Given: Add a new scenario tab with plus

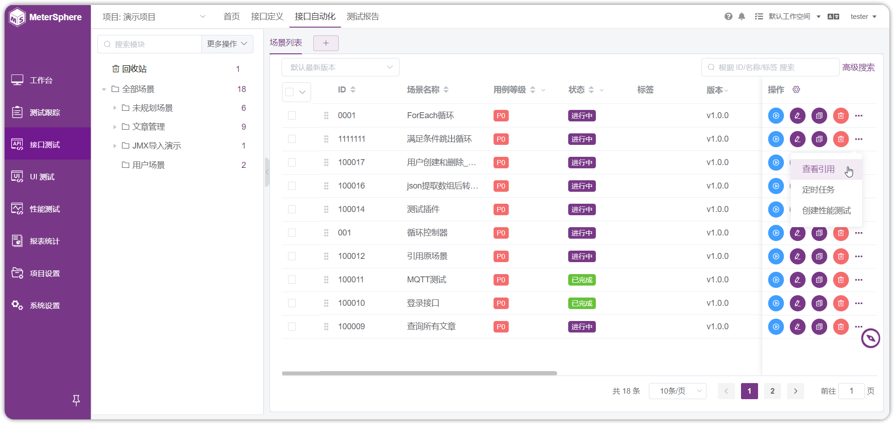Looking at the screenshot, I should 326,43.
